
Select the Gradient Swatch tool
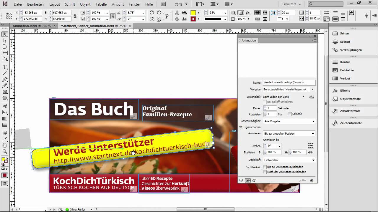pos(5,118)
